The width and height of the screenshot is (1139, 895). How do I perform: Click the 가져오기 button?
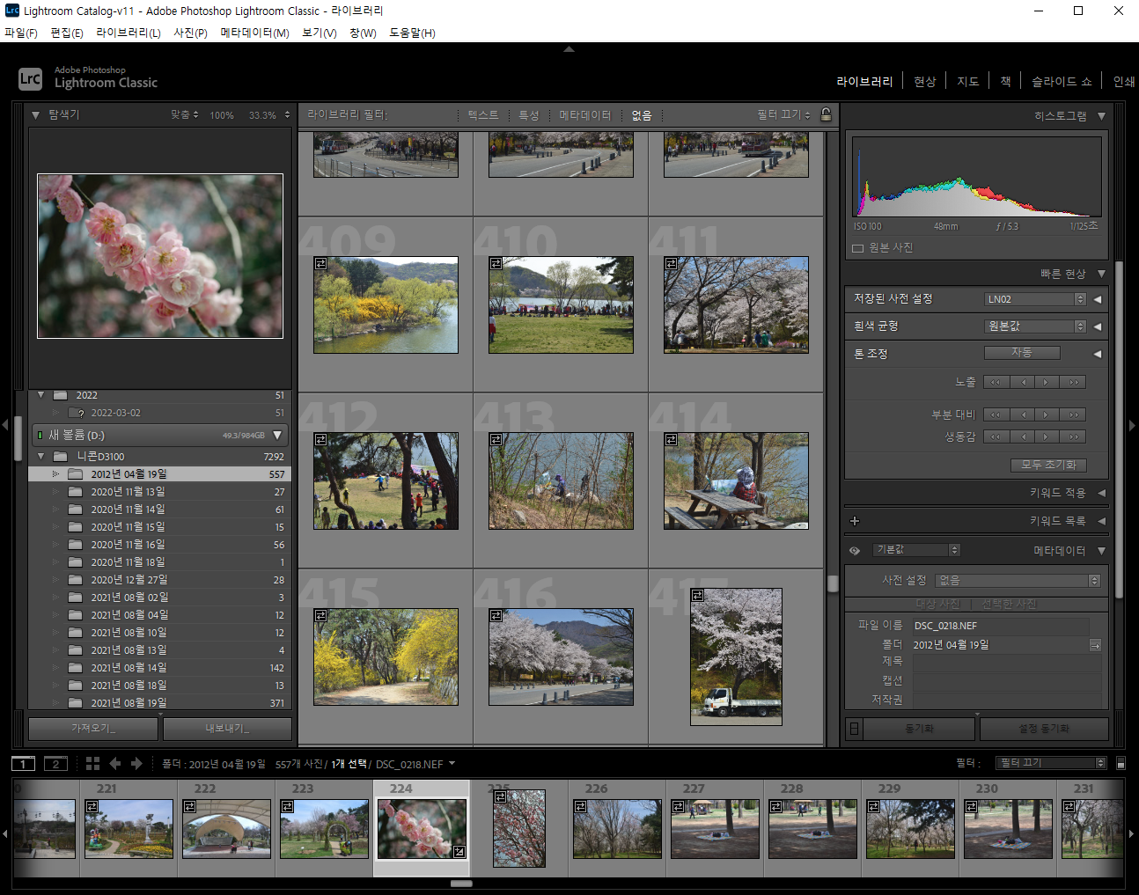pyautogui.click(x=93, y=729)
